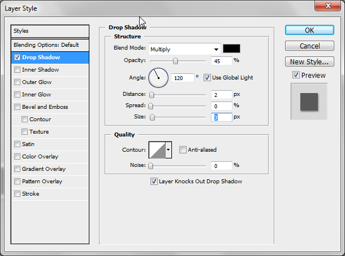Open the New Style dialog

coord(309,61)
